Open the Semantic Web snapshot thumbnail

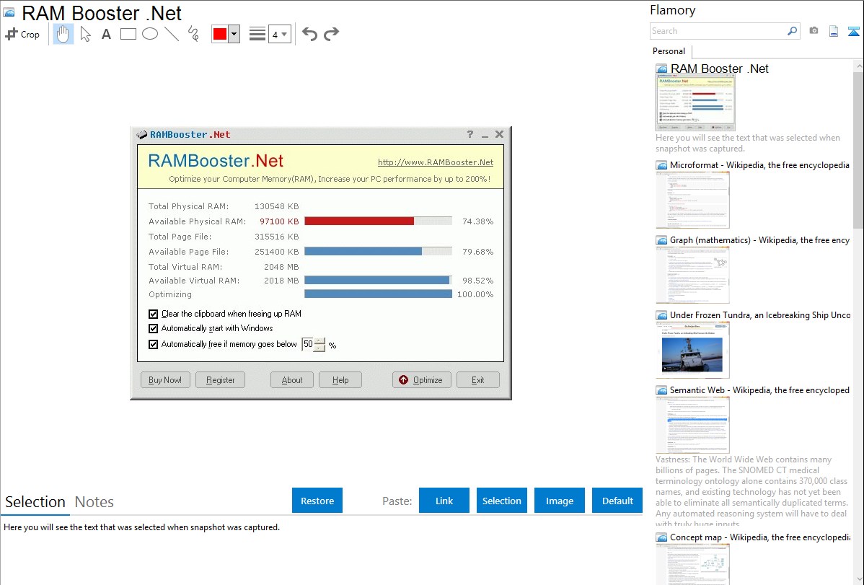coord(692,425)
